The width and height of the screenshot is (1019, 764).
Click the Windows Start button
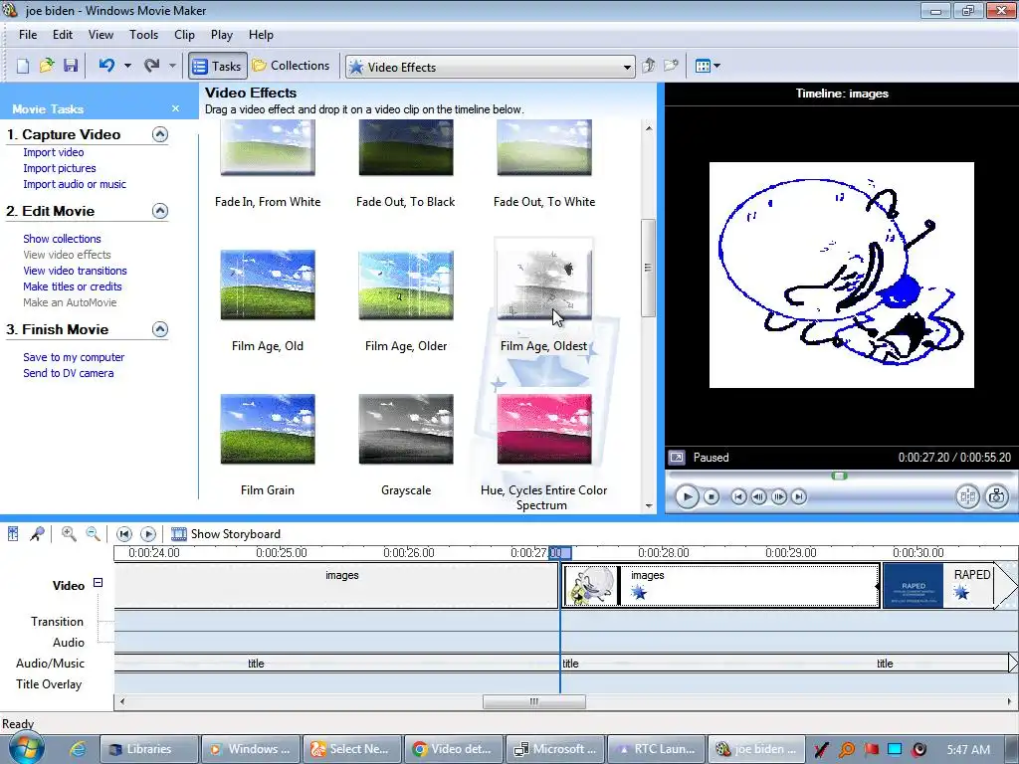(26, 748)
